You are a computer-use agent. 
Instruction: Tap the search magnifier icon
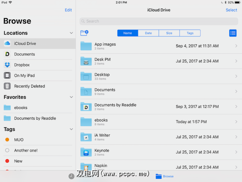[83, 21]
